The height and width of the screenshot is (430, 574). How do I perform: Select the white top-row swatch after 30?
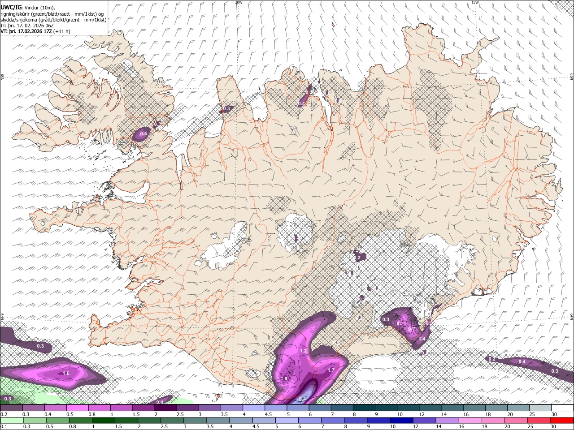562,408
